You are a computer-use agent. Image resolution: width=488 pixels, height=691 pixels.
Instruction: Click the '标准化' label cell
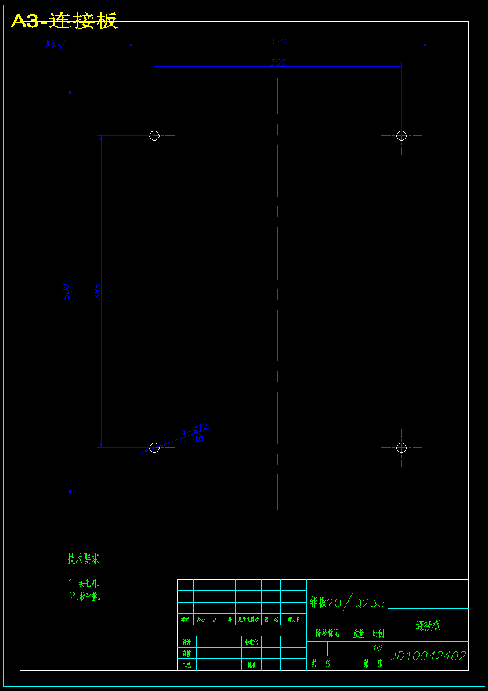pyautogui.click(x=251, y=642)
